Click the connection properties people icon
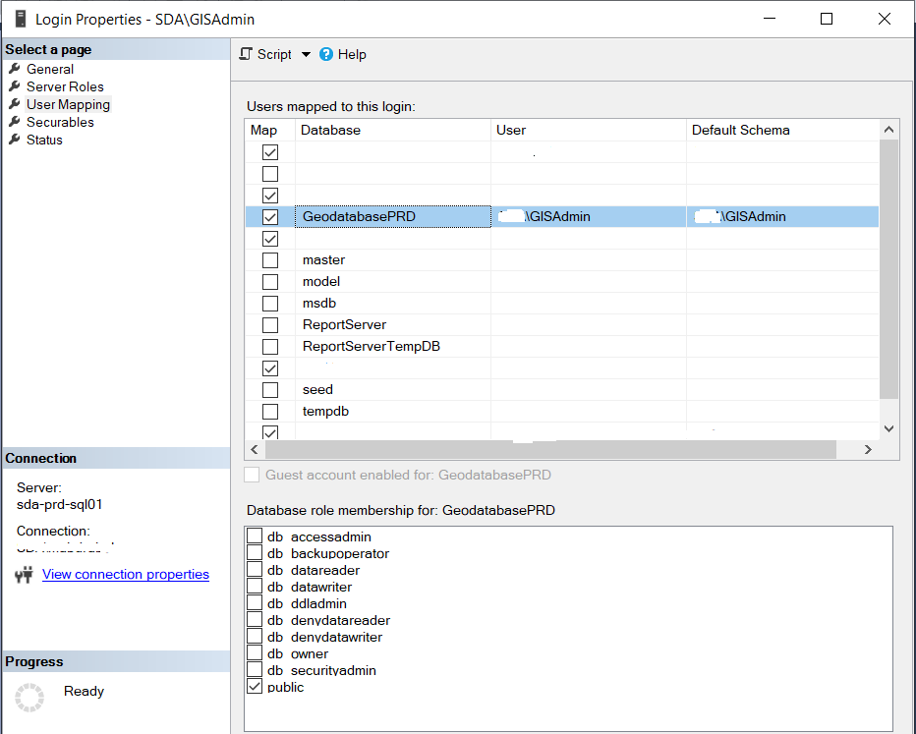The width and height of the screenshot is (916, 734). click(x=22, y=574)
